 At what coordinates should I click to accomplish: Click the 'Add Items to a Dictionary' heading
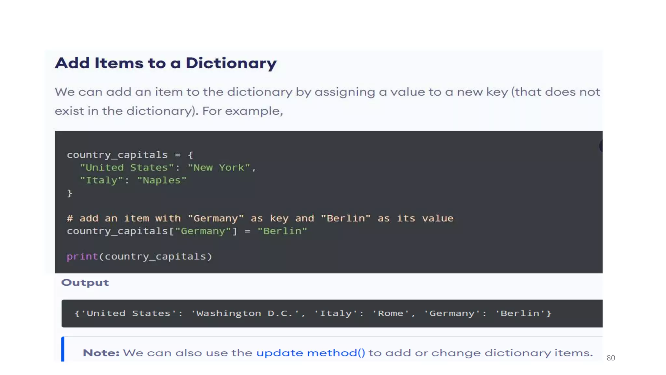coord(166,63)
